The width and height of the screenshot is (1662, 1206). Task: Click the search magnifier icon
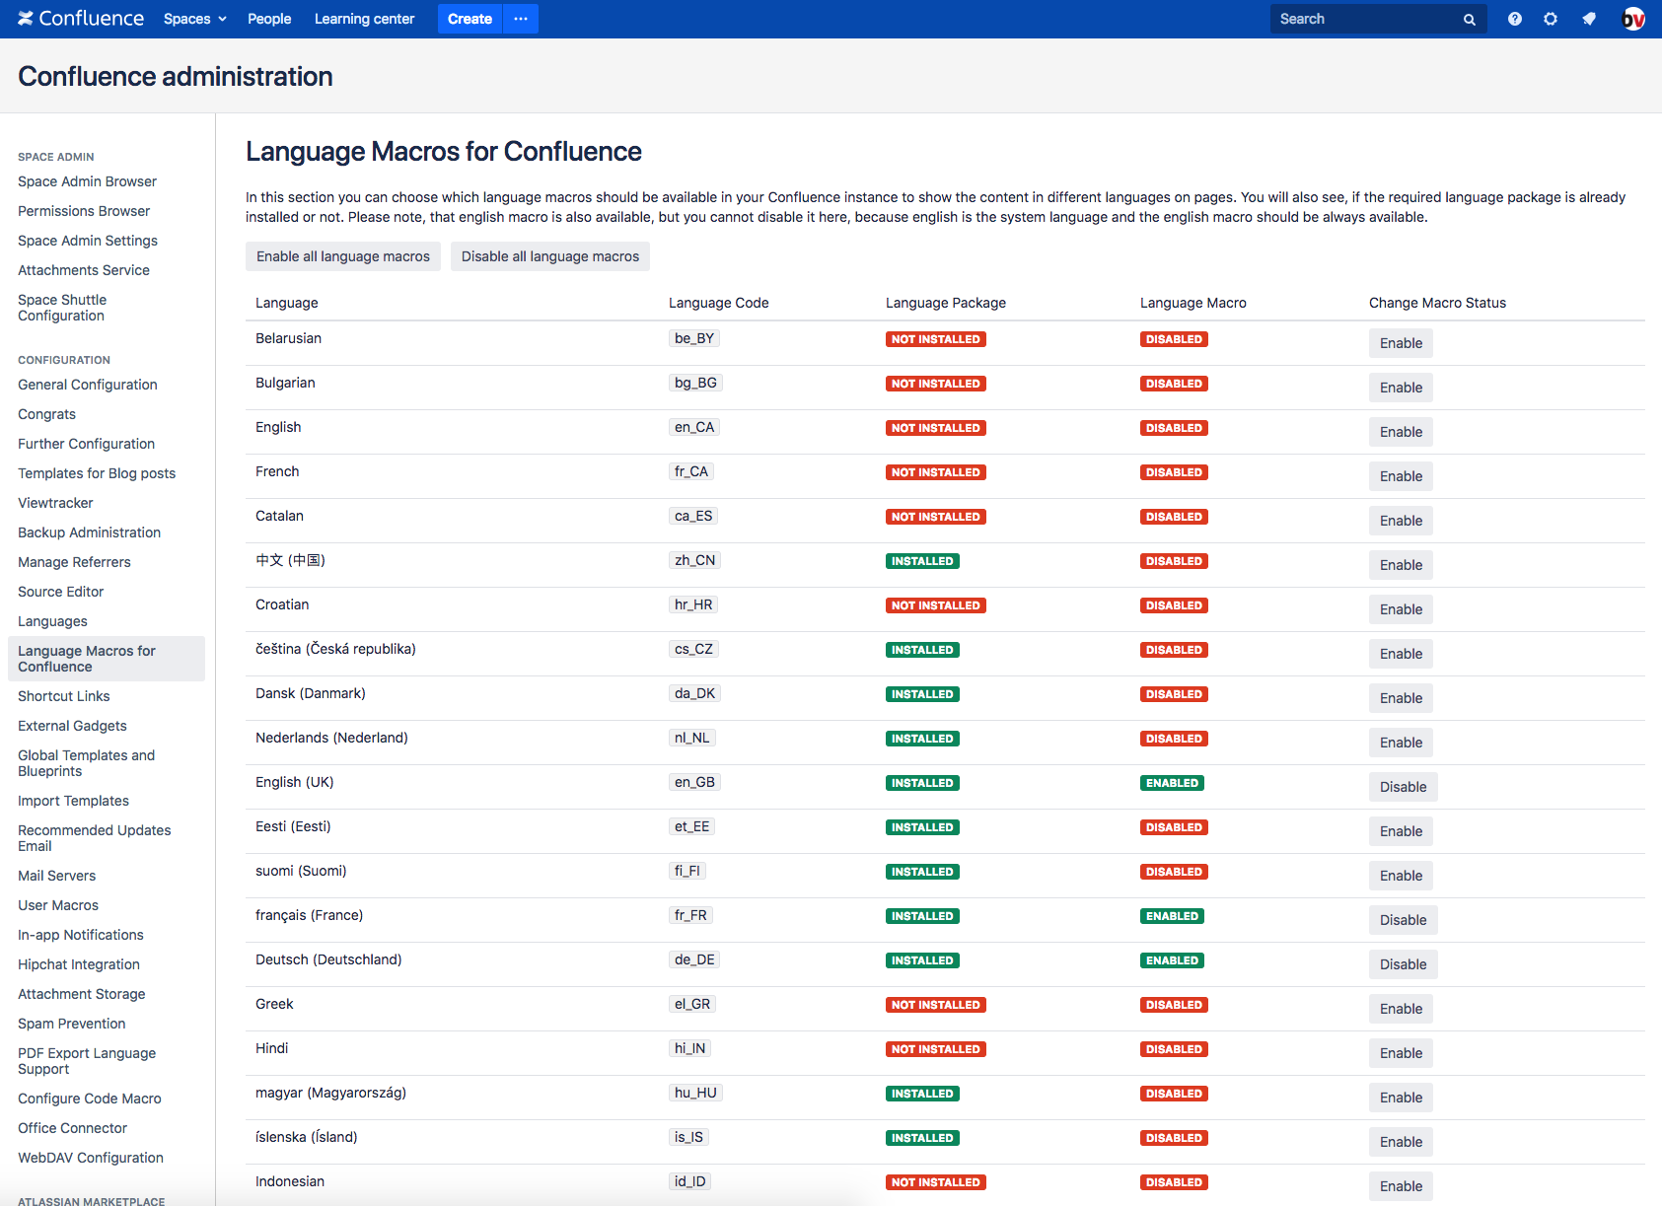pos(1469,19)
